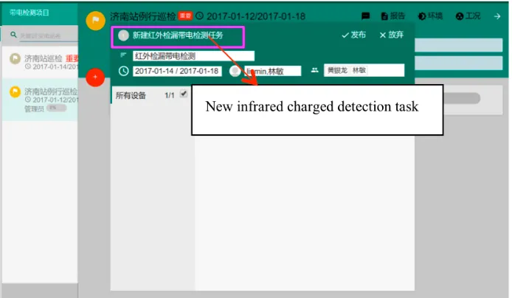Image resolution: width=512 pixels, height=298 pixels.
Task: Open the 环境 environment button
Action: [430, 16]
